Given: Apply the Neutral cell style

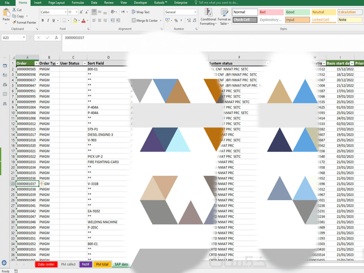Looking at the screenshot, I should point(324,12).
